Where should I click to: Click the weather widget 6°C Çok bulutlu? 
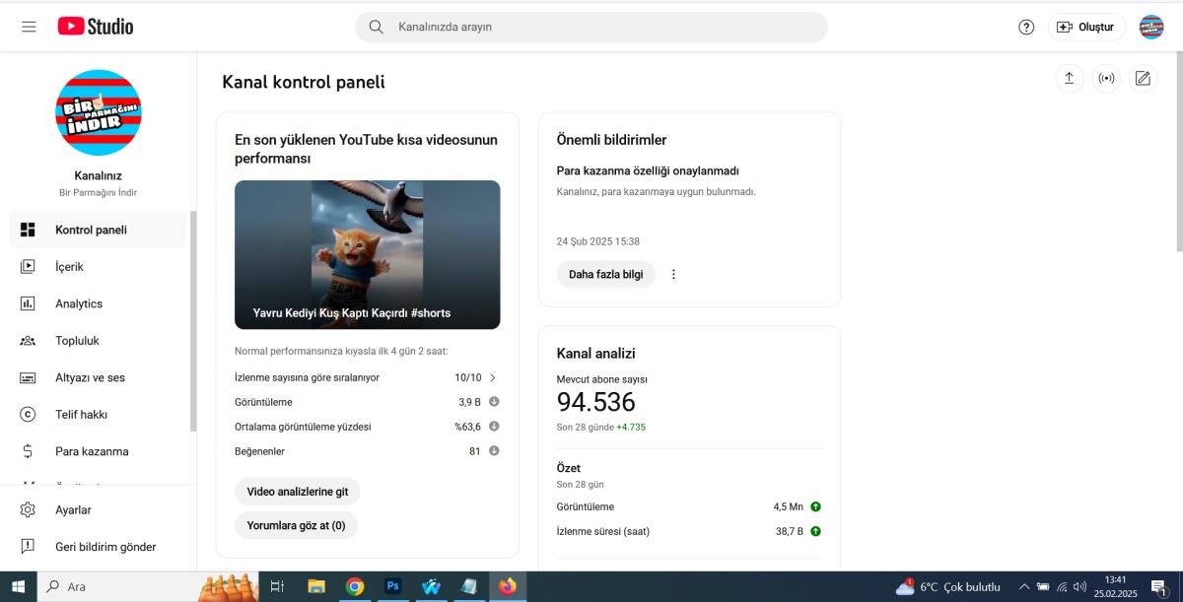947,586
